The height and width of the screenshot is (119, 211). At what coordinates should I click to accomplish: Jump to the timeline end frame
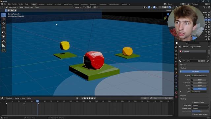pos(95,98)
